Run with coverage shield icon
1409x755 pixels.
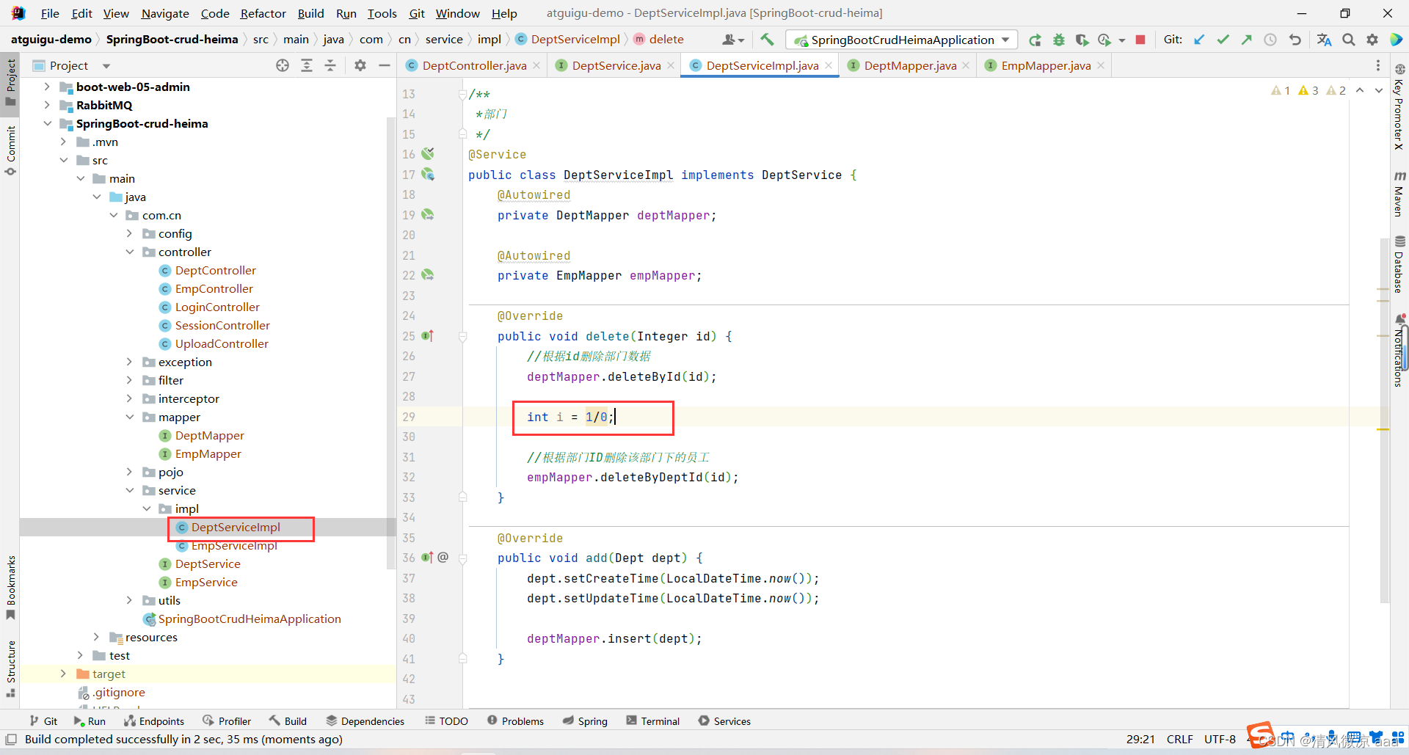tap(1082, 40)
